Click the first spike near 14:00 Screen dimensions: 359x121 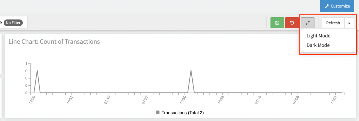(37, 71)
